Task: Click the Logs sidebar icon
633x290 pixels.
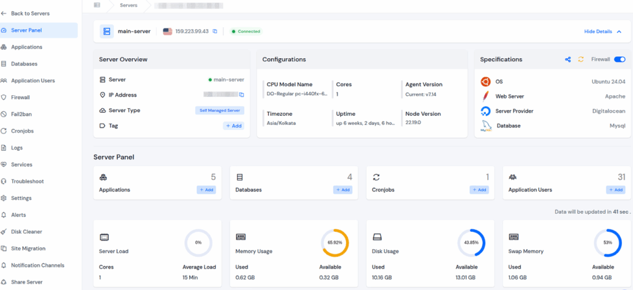Action: pos(4,148)
